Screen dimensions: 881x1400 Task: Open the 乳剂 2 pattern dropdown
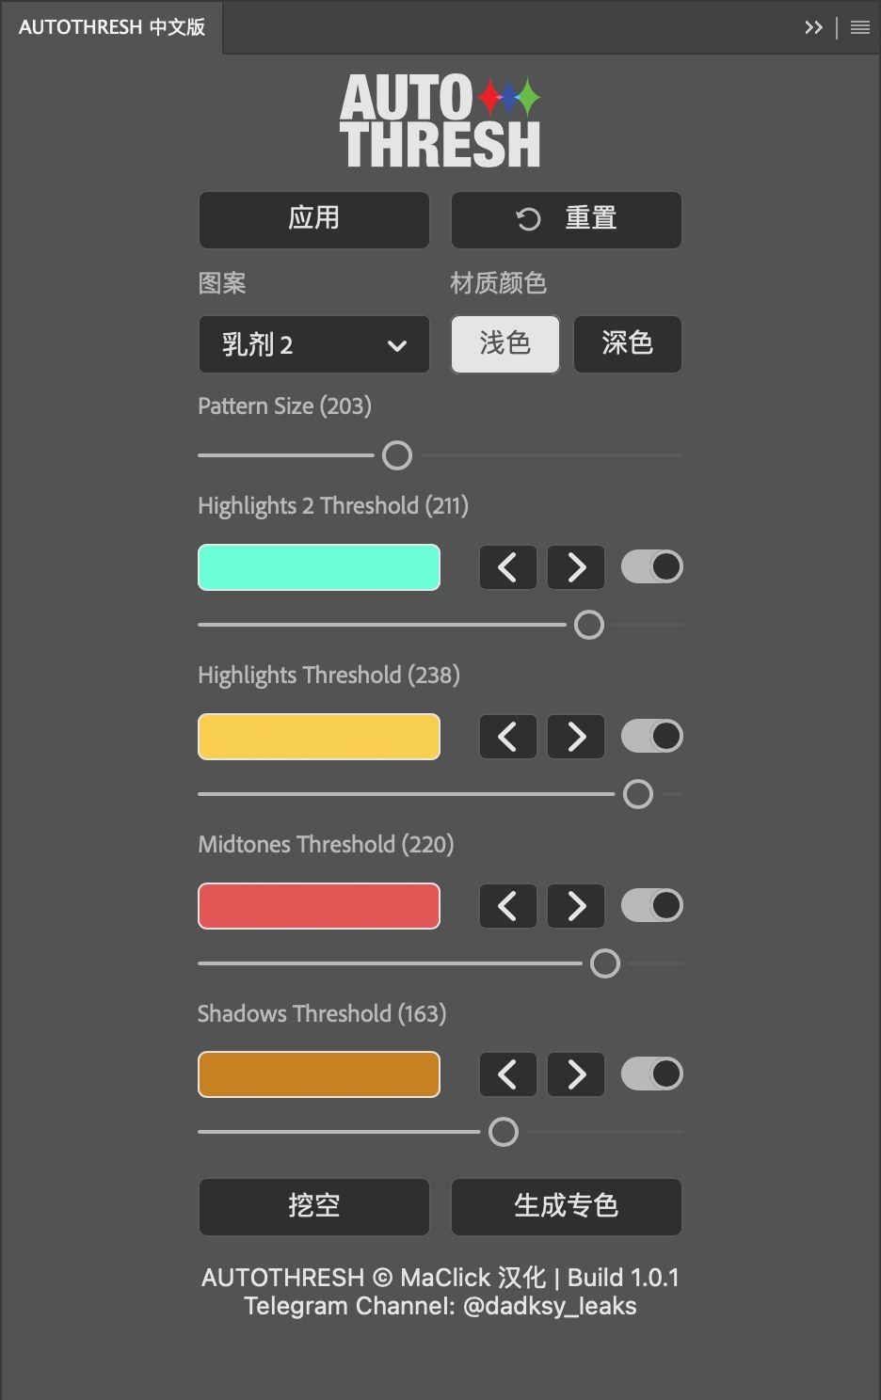click(313, 344)
